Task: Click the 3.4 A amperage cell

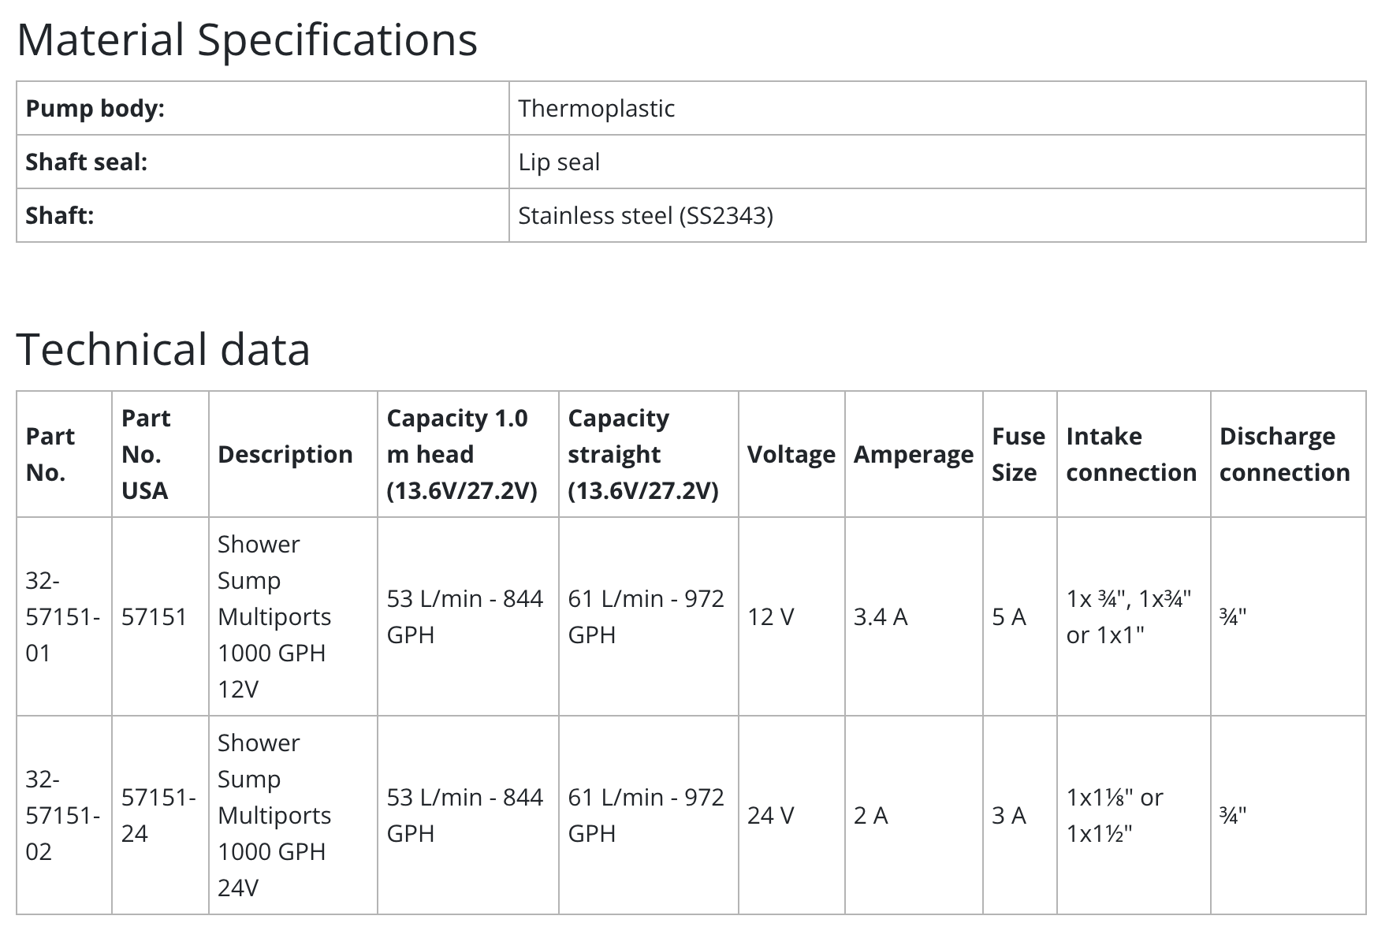Action: pyautogui.click(x=881, y=616)
